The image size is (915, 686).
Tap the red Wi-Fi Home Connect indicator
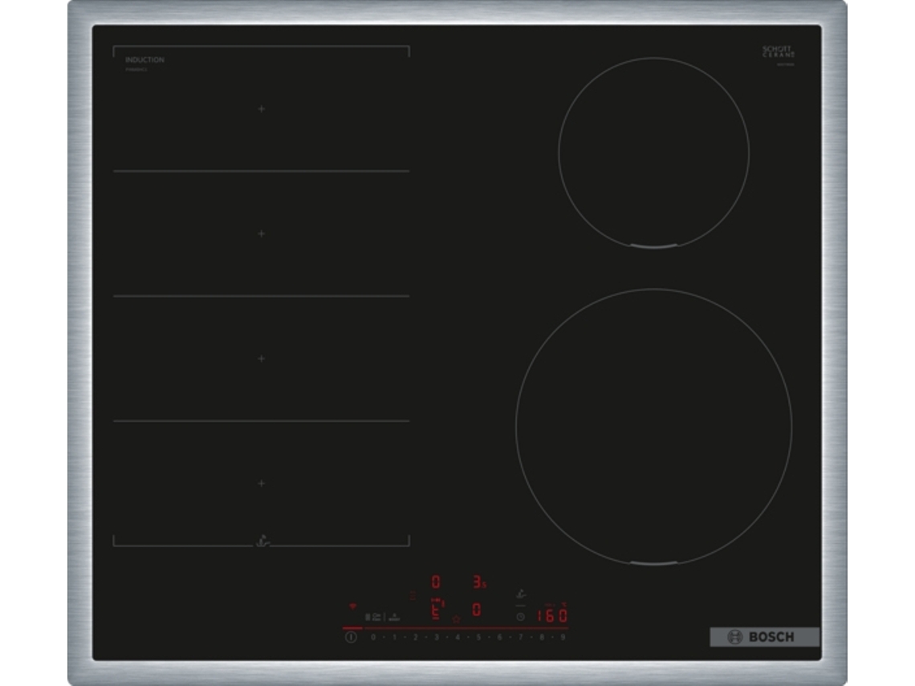352,607
